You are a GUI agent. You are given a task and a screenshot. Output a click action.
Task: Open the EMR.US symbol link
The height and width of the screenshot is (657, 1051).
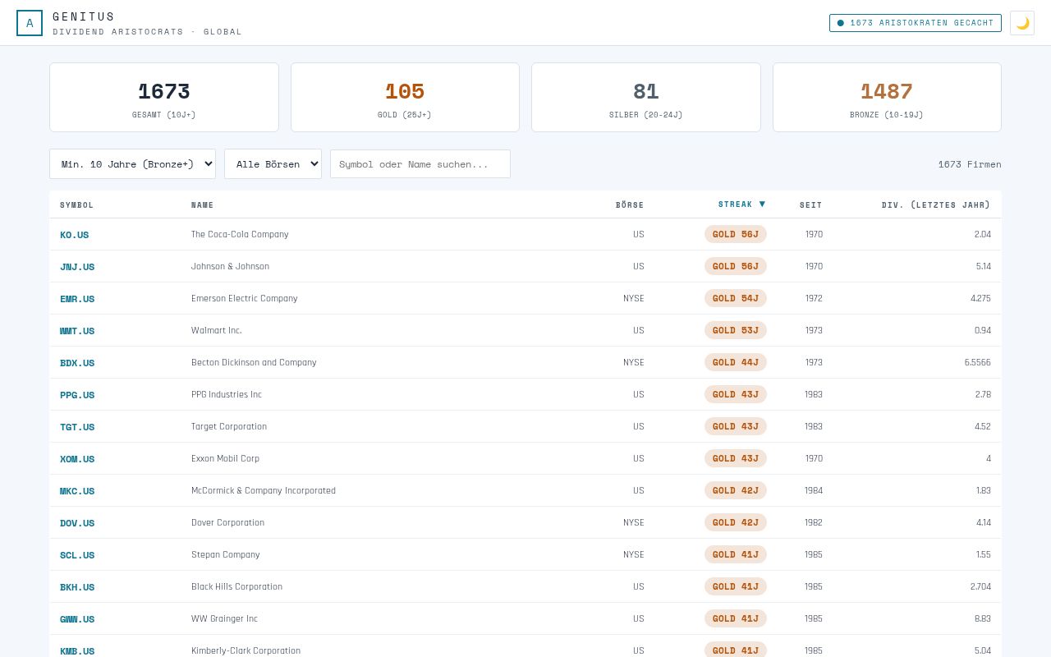click(77, 299)
